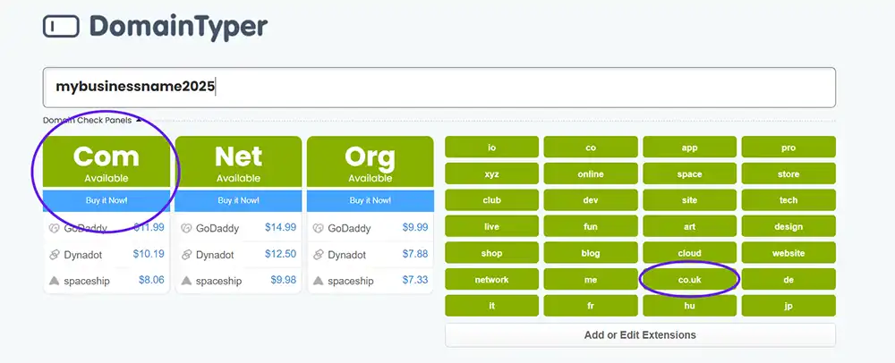Click the Net Available panel header
The height and width of the screenshot is (363, 895).
coord(237,163)
